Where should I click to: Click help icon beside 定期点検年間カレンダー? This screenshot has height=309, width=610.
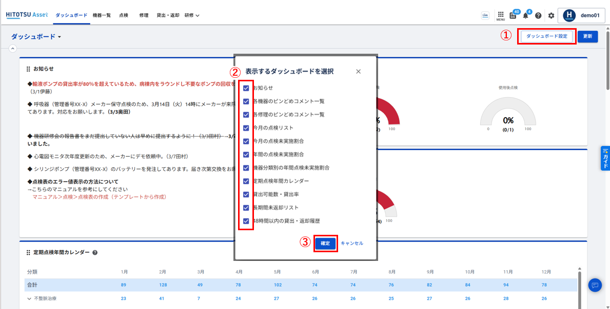[95, 253]
